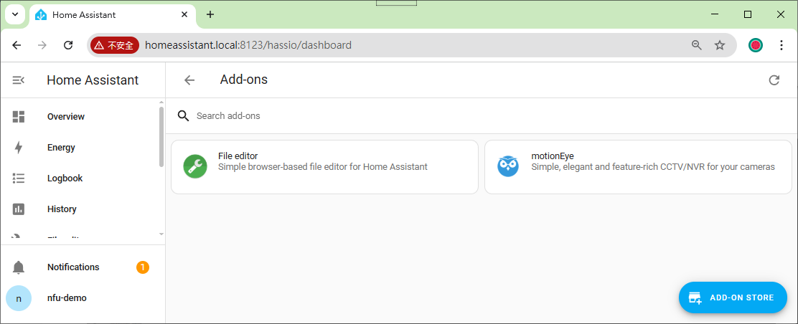Click the browser forward arrow
Viewport: 798px width, 324px height.
[x=42, y=45]
